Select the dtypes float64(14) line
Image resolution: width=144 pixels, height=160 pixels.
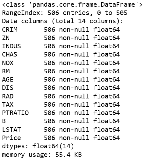click(38, 146)
